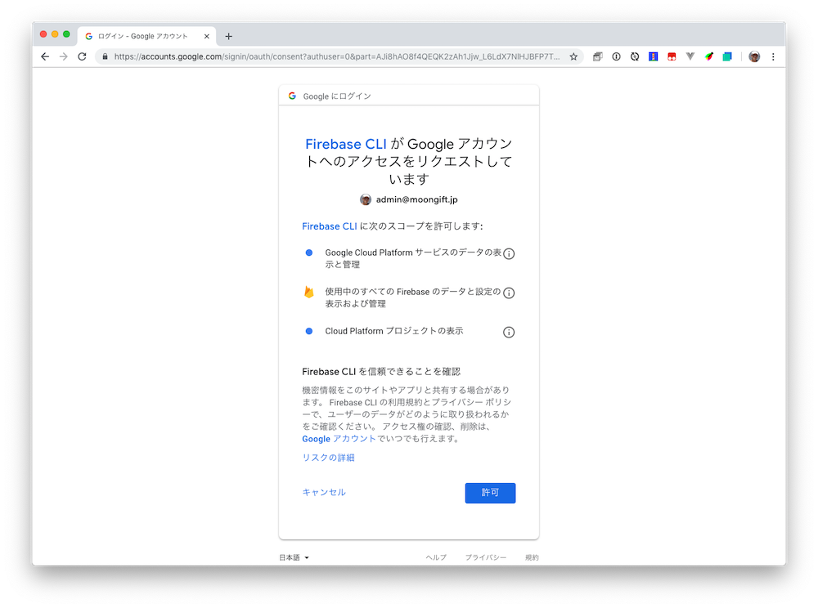Image resolution: width=818 pixels, height=608 pixels.
Task: Click the admin@moongift.jp email text
Action: click(417, 199)
